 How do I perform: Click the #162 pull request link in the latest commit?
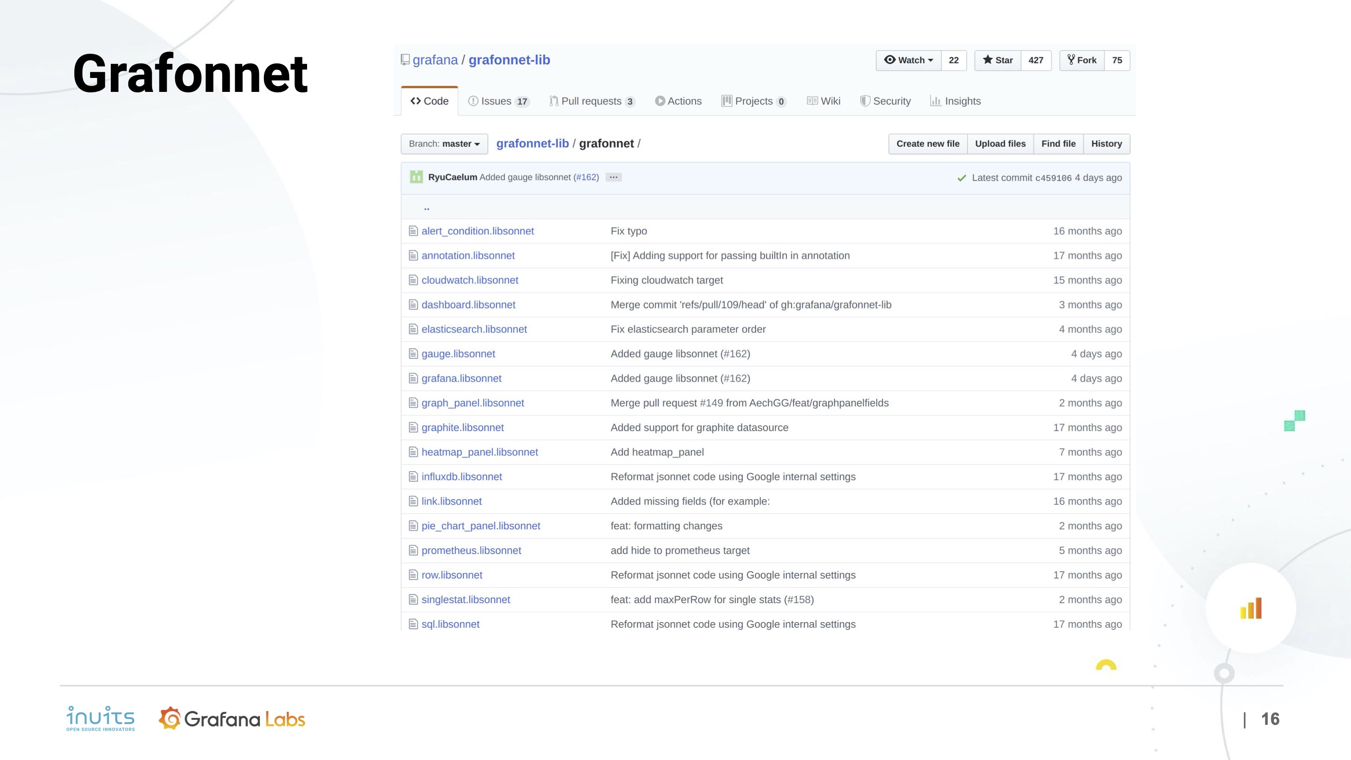[586, 177]
